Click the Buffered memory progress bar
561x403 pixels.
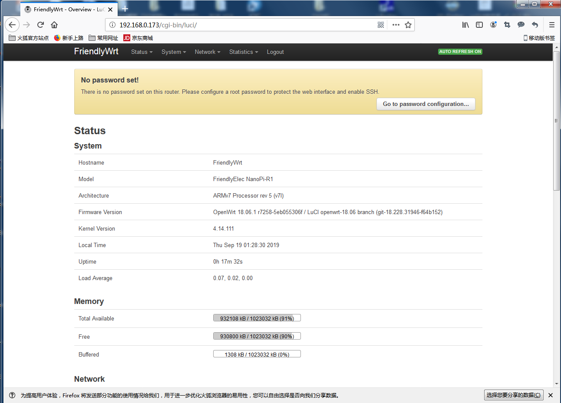257,354
